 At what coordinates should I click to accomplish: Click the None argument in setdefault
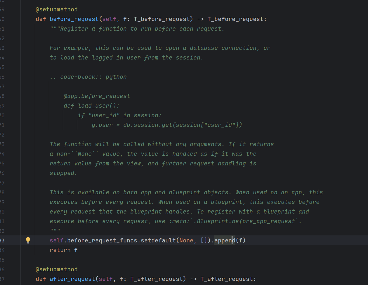tap(186, 241)
